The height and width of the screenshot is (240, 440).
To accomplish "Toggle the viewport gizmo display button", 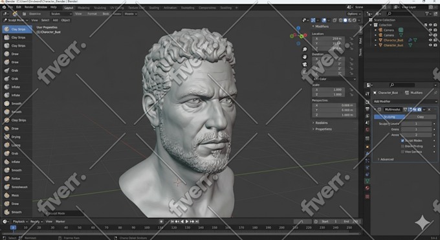I will point(313,20).
